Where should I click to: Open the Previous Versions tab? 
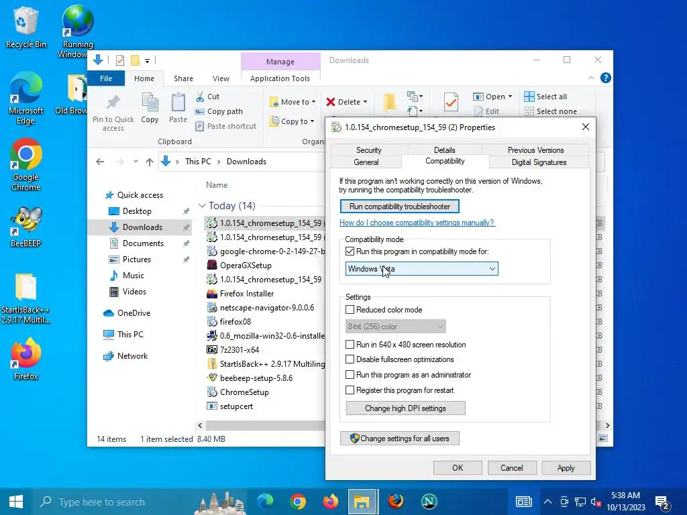(x=535, y=150)
